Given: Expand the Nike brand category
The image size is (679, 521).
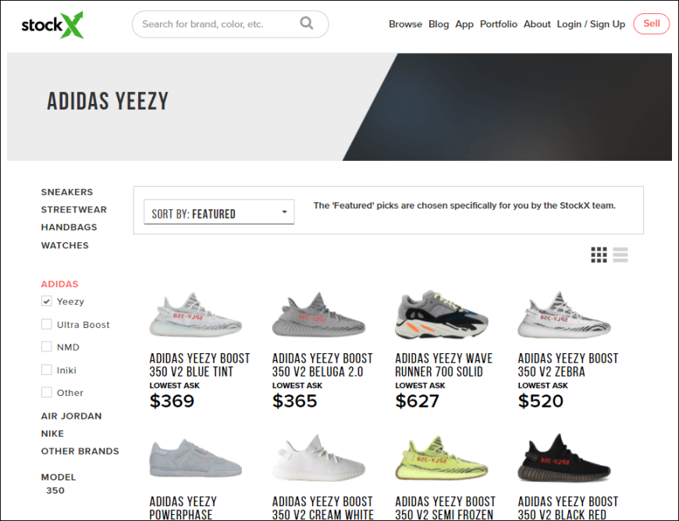Looking at the screenshot, I should (52, 434).
